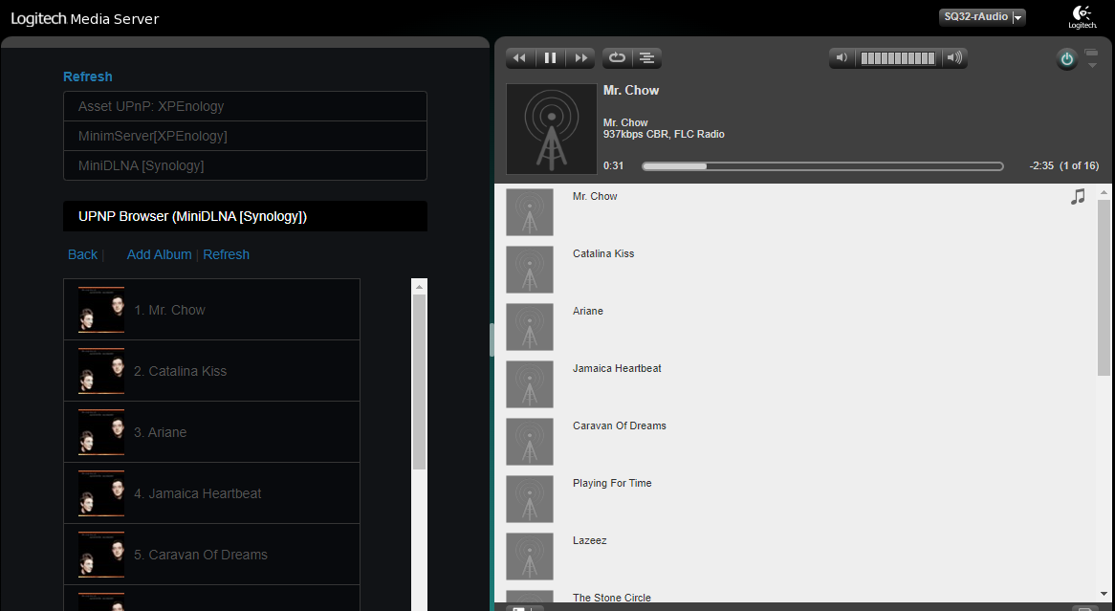Screen dimensions: 1115x611
Task: Click the now playing title Mr. Chow
Action: pyautogui.click(x=631, y=90)
